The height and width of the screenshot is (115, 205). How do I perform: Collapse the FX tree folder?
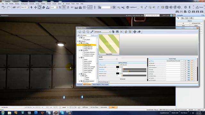[79, 57]
